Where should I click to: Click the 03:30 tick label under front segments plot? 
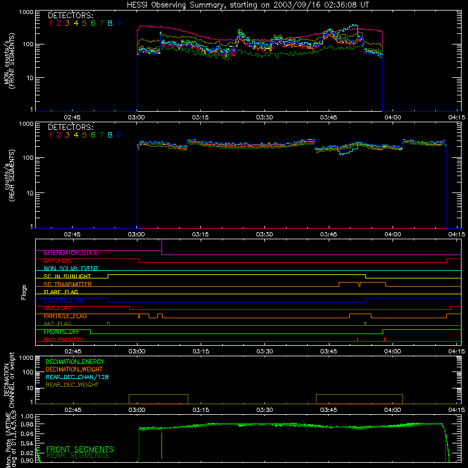pos(264,118)
